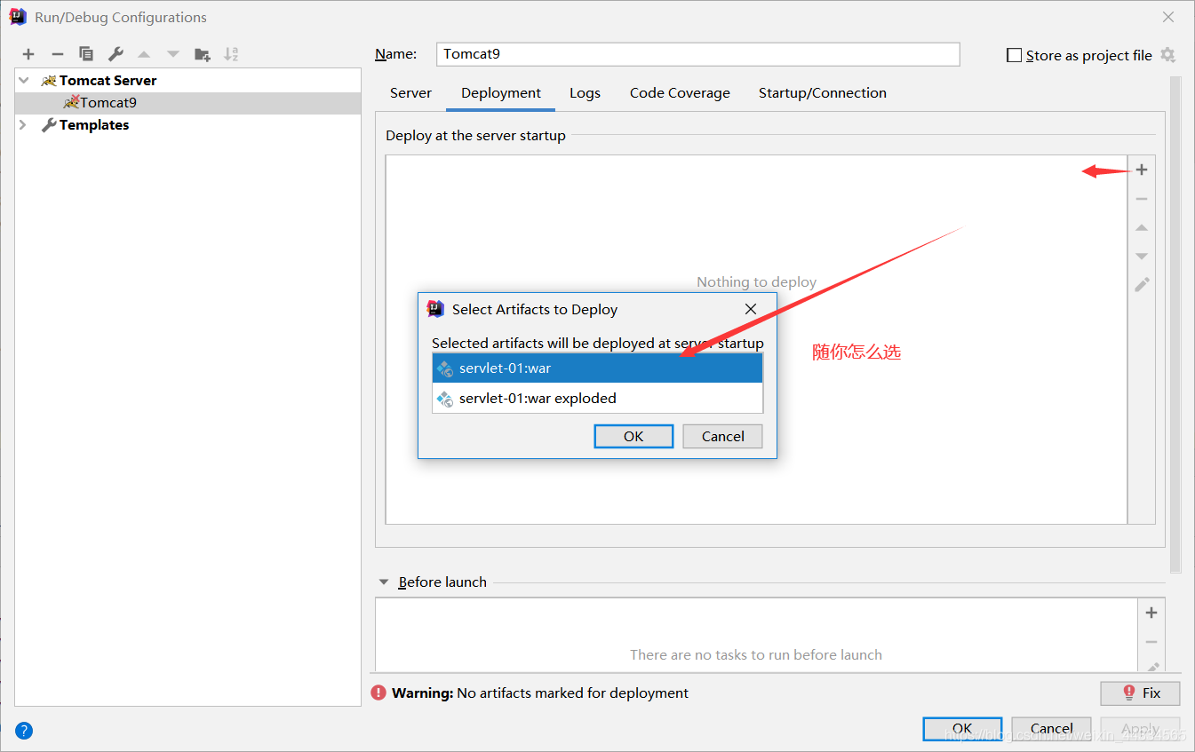The image size is (1195, 752).
Task: Select the Tomcat9 configuration in tree
Action: tap(188, 103)
